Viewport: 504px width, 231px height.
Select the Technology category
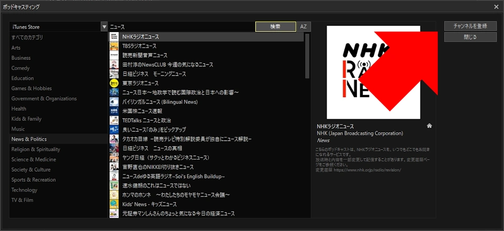coord(58,190)
